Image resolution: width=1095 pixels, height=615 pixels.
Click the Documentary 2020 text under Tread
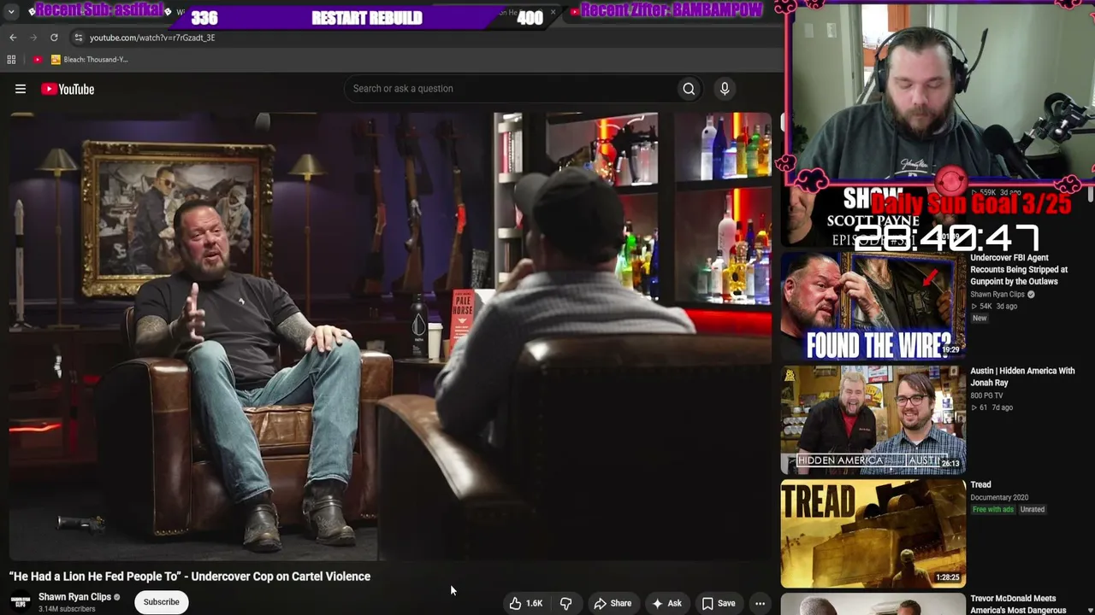(999, 498)
